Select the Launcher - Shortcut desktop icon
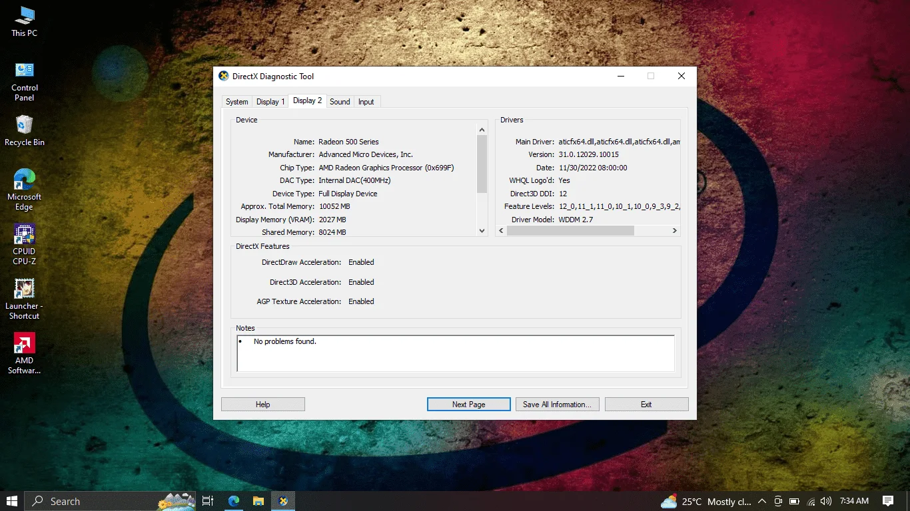910x511 pixels. click(24, 299)
